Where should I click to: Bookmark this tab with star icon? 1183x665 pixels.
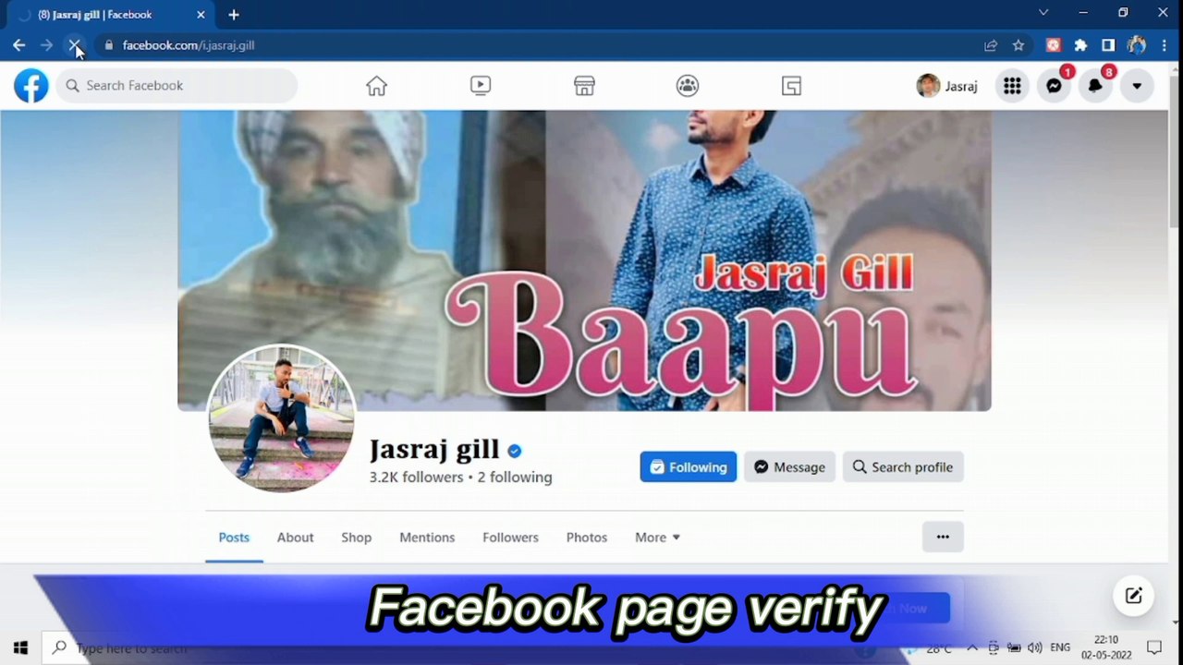click(1018, 45)
